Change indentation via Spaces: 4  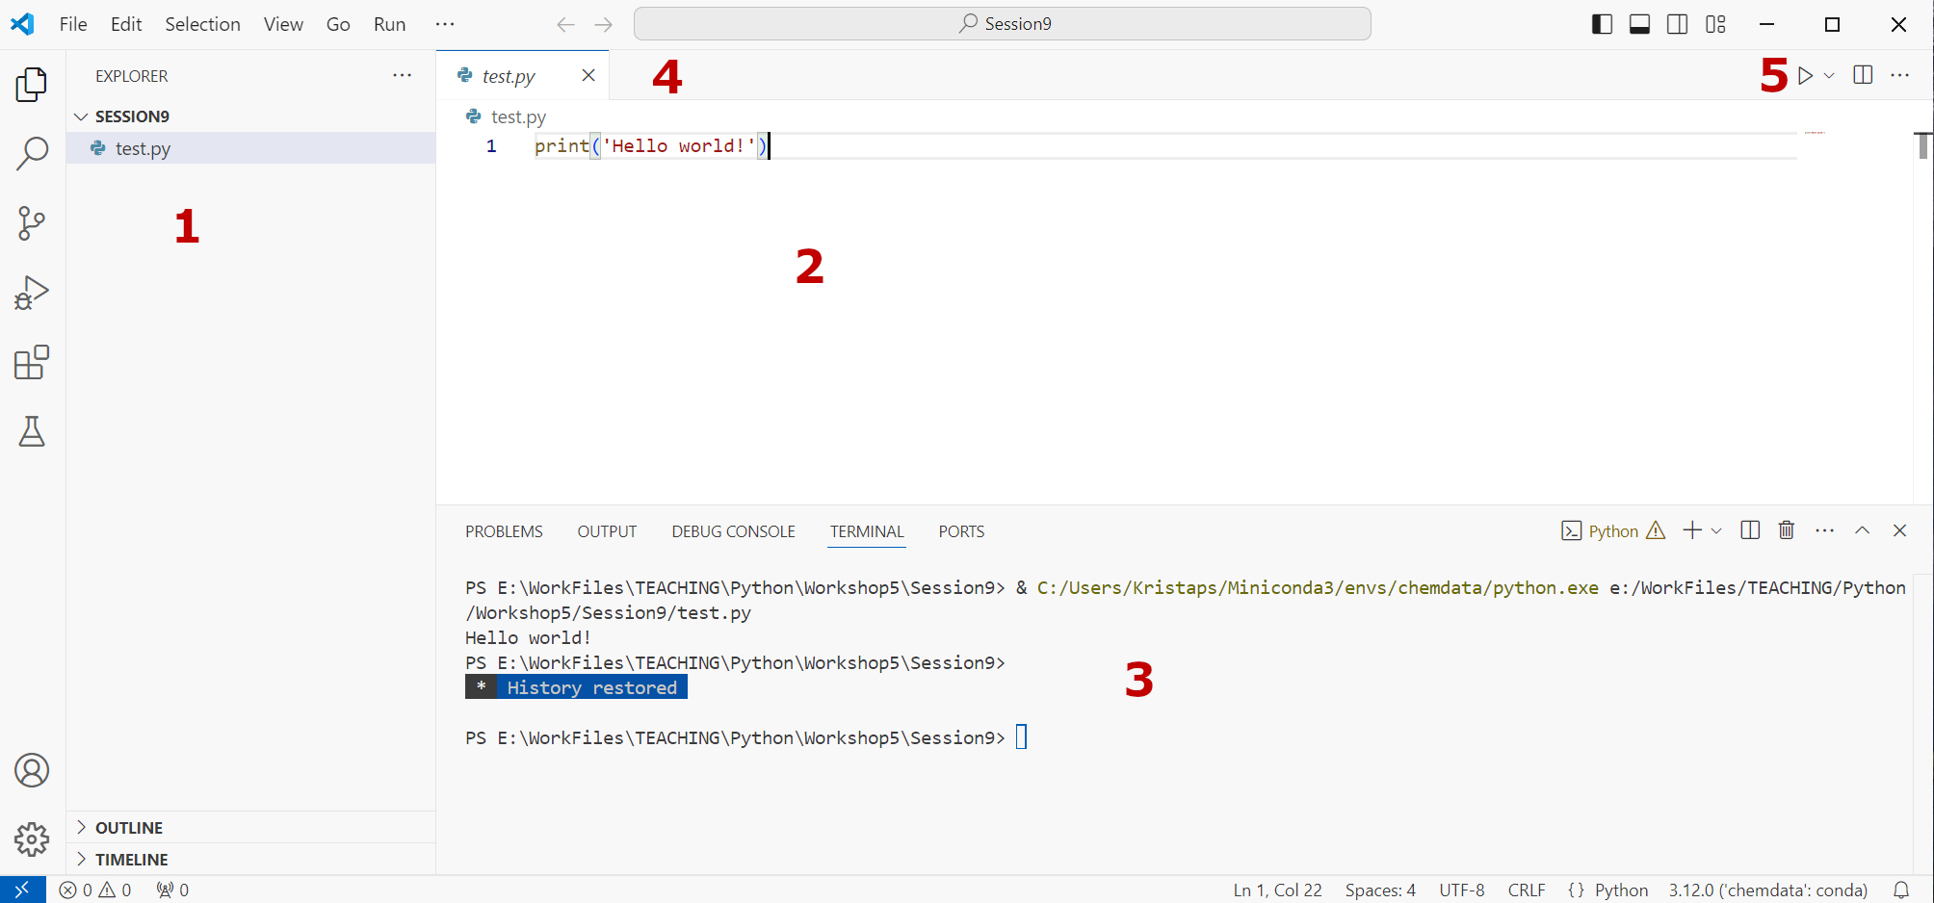tap(1380, 890)
